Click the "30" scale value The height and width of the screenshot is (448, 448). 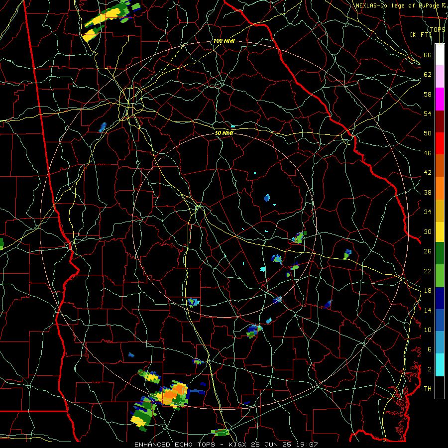(428, 231)
